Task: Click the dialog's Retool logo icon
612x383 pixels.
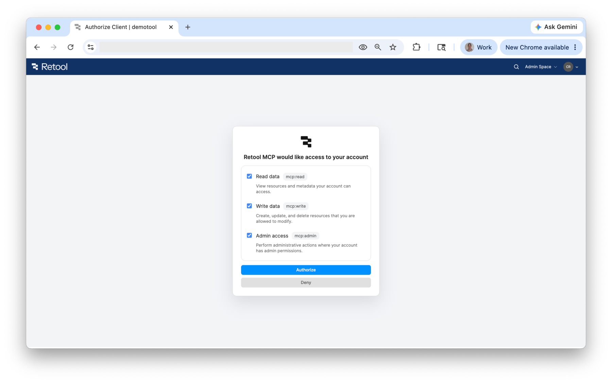Action: click(306, 141)
